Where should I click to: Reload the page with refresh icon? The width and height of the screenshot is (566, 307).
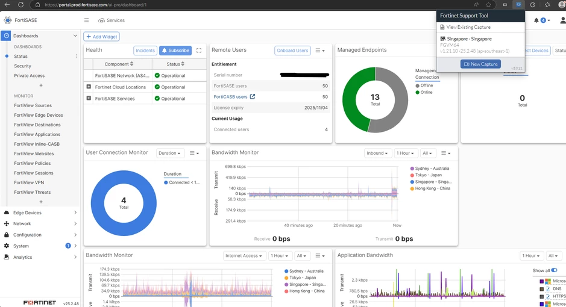tap(20, 5)
